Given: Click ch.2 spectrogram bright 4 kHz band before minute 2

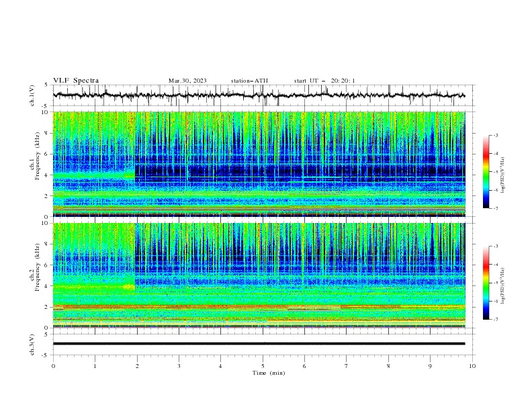Looking at the screenshot, I should click(94, 287).
